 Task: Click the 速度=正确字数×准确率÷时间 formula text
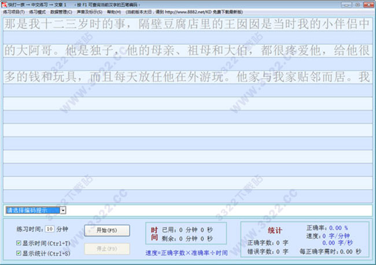pos(187,253)
